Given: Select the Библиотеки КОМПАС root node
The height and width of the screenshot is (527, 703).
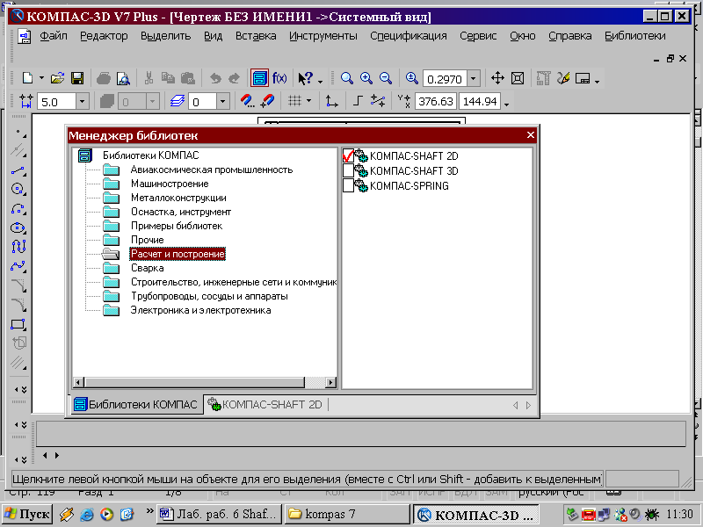Looking at the screenshot, I should tap(150, 155).
